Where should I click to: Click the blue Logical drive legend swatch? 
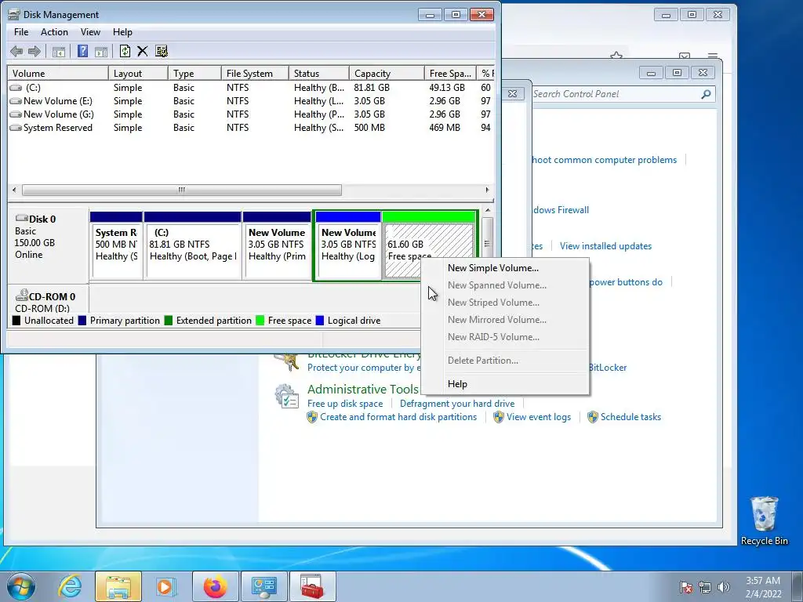320,321
